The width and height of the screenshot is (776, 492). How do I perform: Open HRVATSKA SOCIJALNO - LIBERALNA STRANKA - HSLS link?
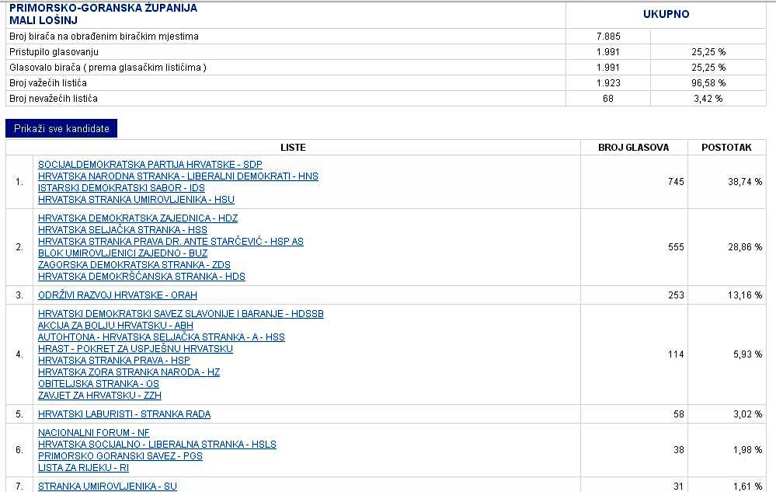tap(157, 445)
